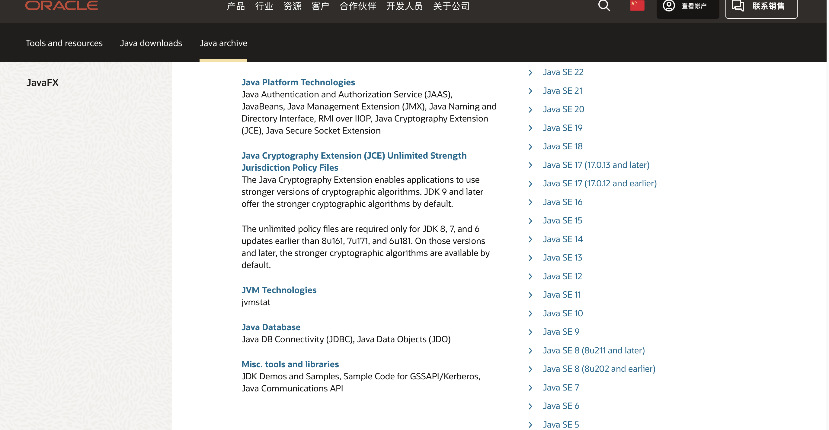The image size is (829, 430).
Task: Open Java SE 5 archive link
Action: click(561, 424)
